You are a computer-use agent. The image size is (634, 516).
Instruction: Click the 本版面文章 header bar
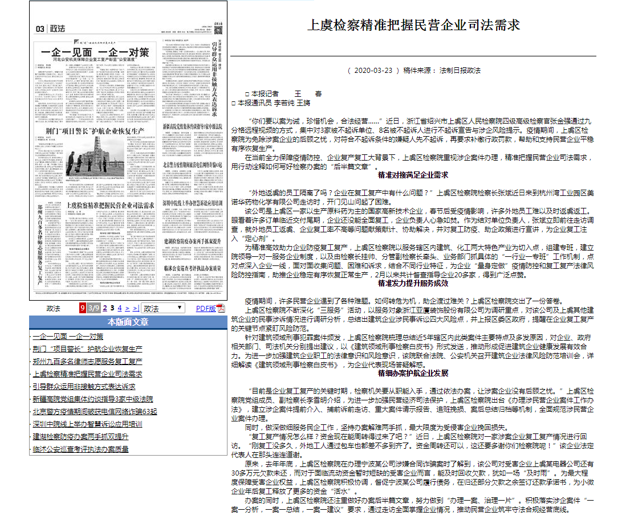pyautogui.click(x=128, y=322)
